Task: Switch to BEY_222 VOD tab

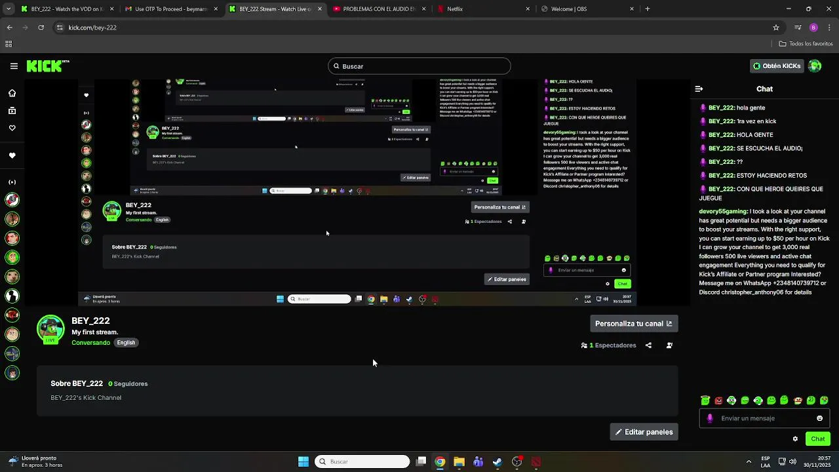Action: (x=68, y=9)
